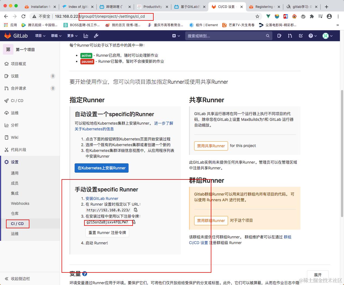344x285 pixels.
Task: Click the search magnifier in the search bar
Action: (x=267, y=36)
